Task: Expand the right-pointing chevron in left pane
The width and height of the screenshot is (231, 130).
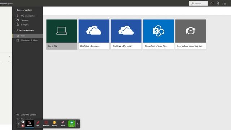Action: (x=9, y=56)
